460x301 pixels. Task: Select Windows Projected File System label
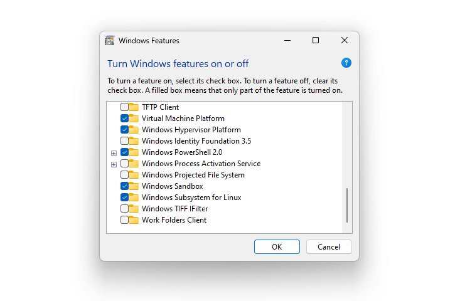pyautogui.click(x=193, y=175)
